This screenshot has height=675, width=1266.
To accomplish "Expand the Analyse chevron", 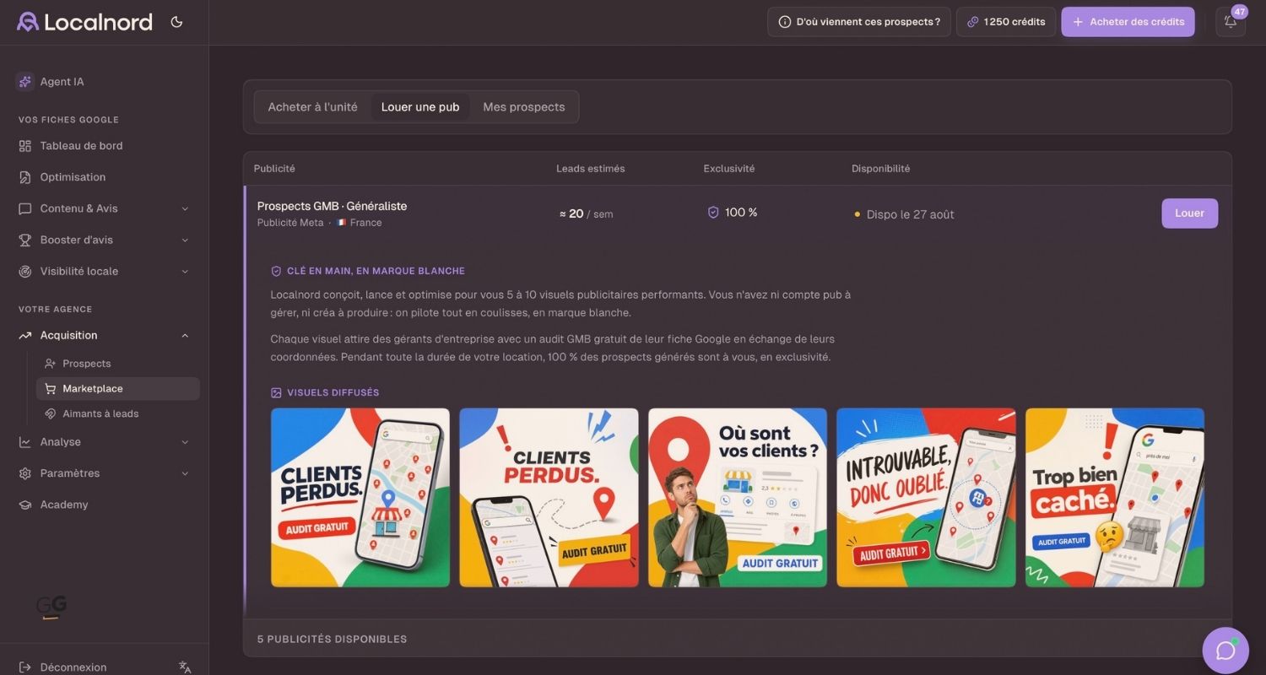I will [185, 442].
